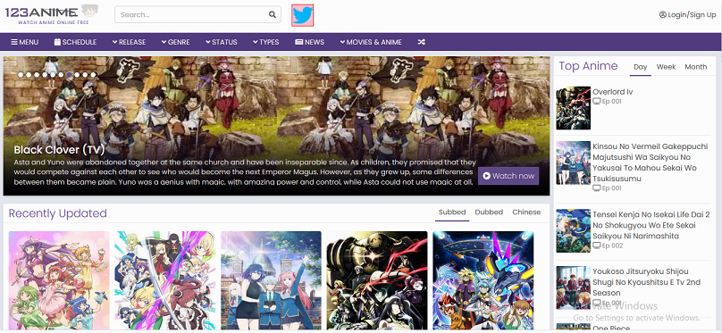
Task: Select the highlighted purple carousel dot
Action: (69, 74)
